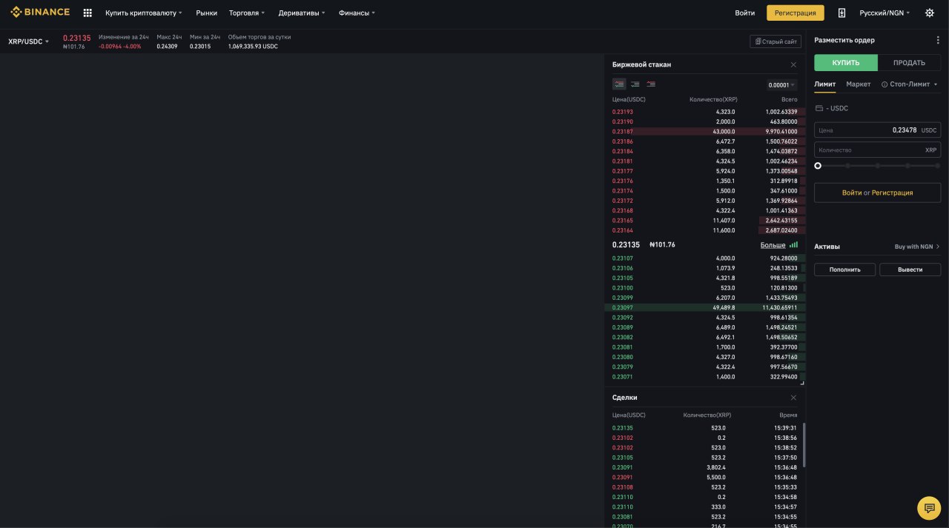Click the yellow Регистрация button
The width and height of the screenshot is (949, 528).
click(x=796, y=13)
